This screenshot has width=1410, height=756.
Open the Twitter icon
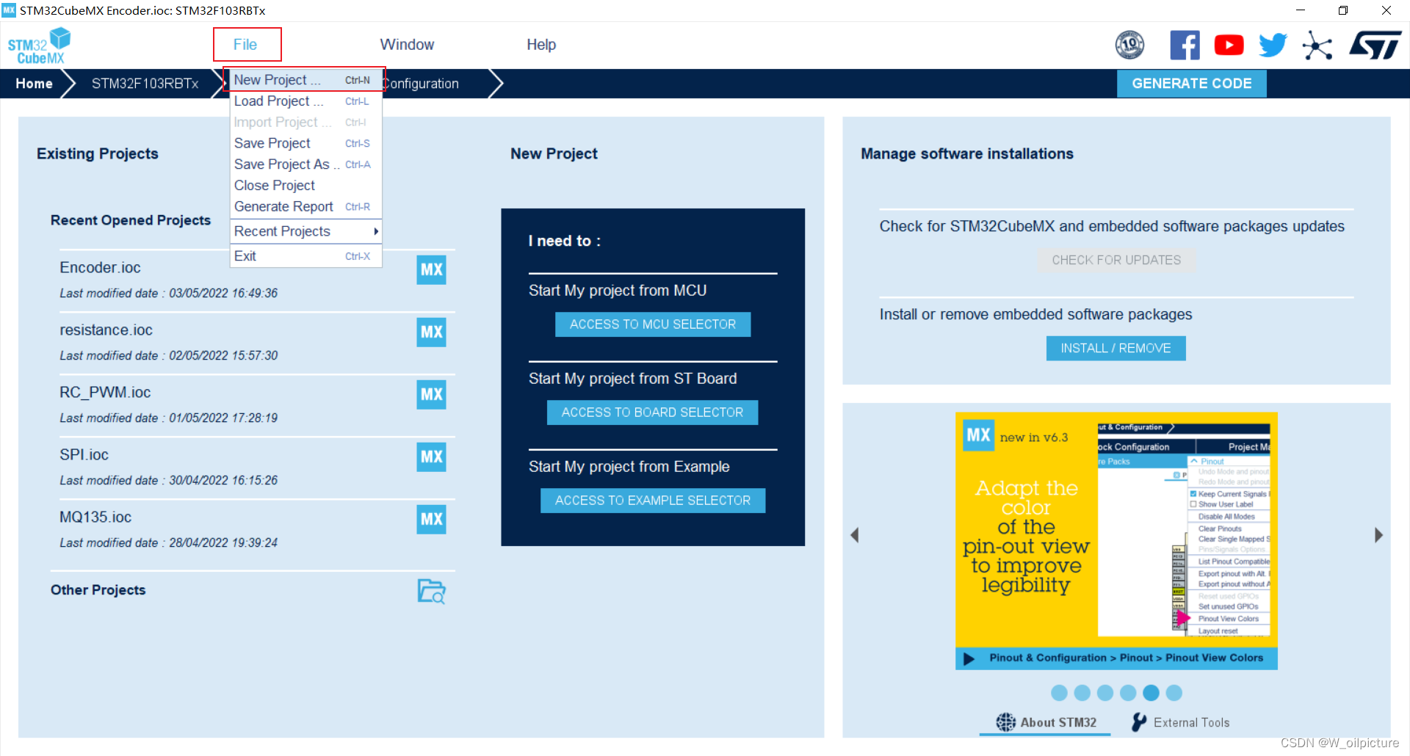[1273, 46]
